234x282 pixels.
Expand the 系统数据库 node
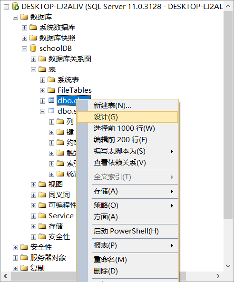[x=24, y=28]
